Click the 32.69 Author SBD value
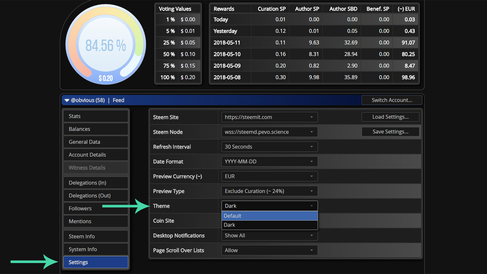 click(x=351, y=43)
